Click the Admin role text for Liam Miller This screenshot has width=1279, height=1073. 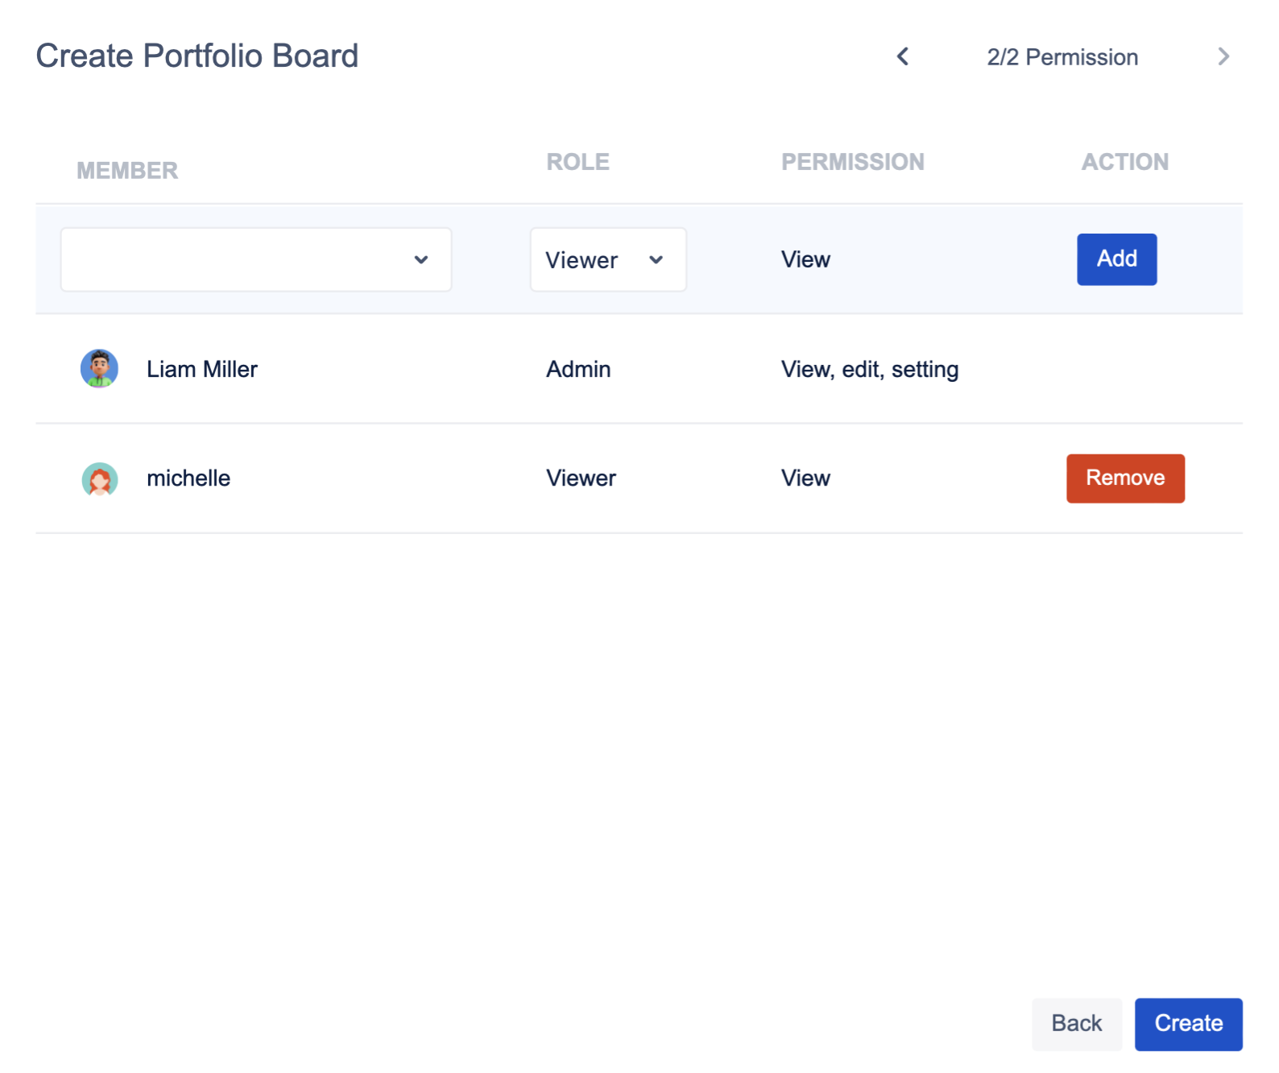point(578,369)
